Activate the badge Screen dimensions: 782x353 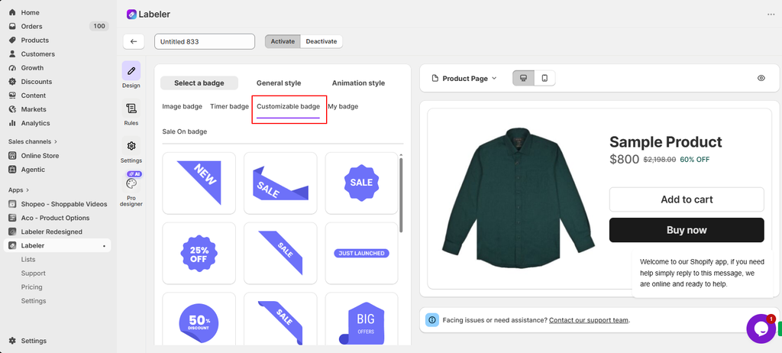(283, 41)
